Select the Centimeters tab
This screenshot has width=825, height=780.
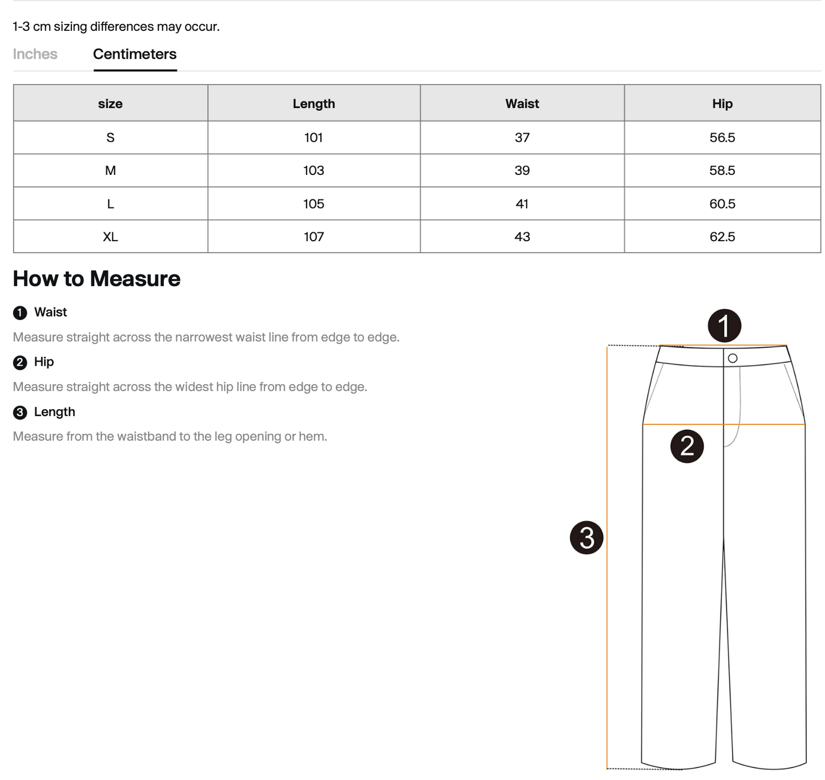(x=135, y=54)
